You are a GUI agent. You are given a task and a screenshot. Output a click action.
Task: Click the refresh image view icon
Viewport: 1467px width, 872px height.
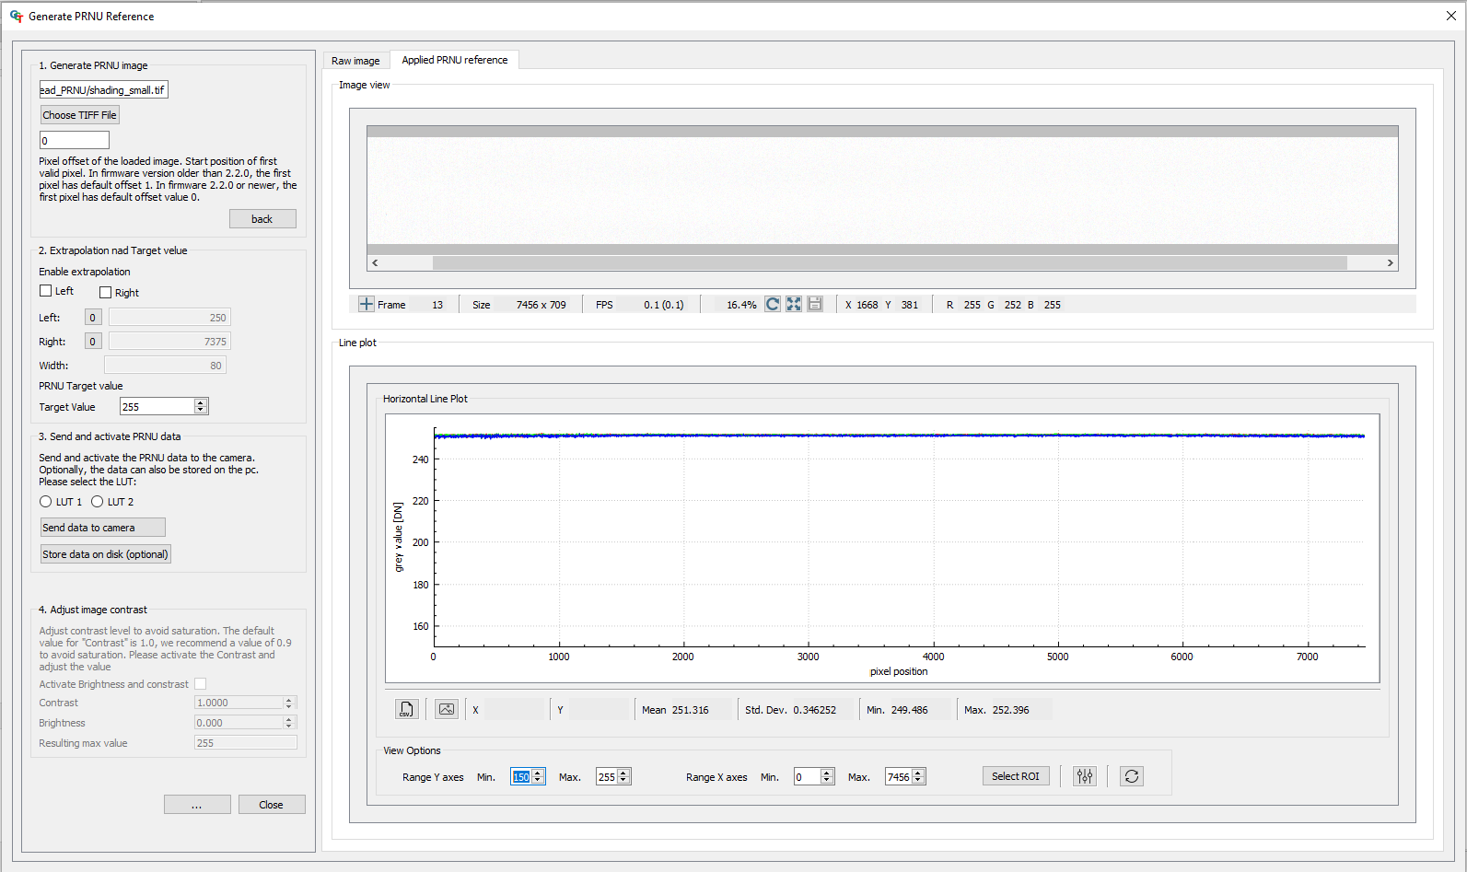pyautogui.click(x=773, y=304)
